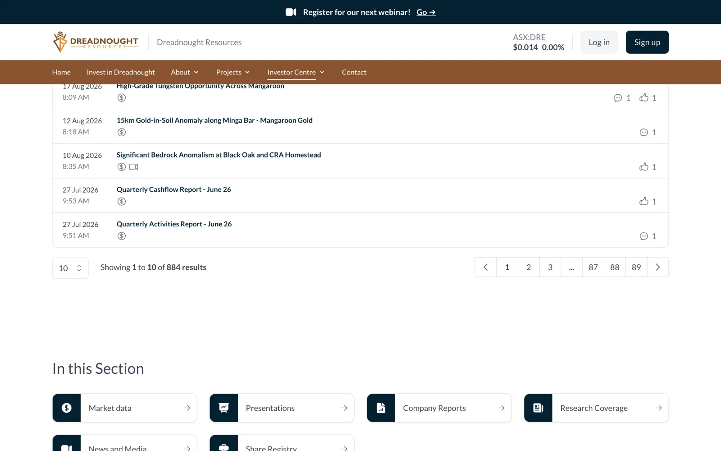Click the Company Reports document icon
The image size is (721, 451).
(381, 408)
